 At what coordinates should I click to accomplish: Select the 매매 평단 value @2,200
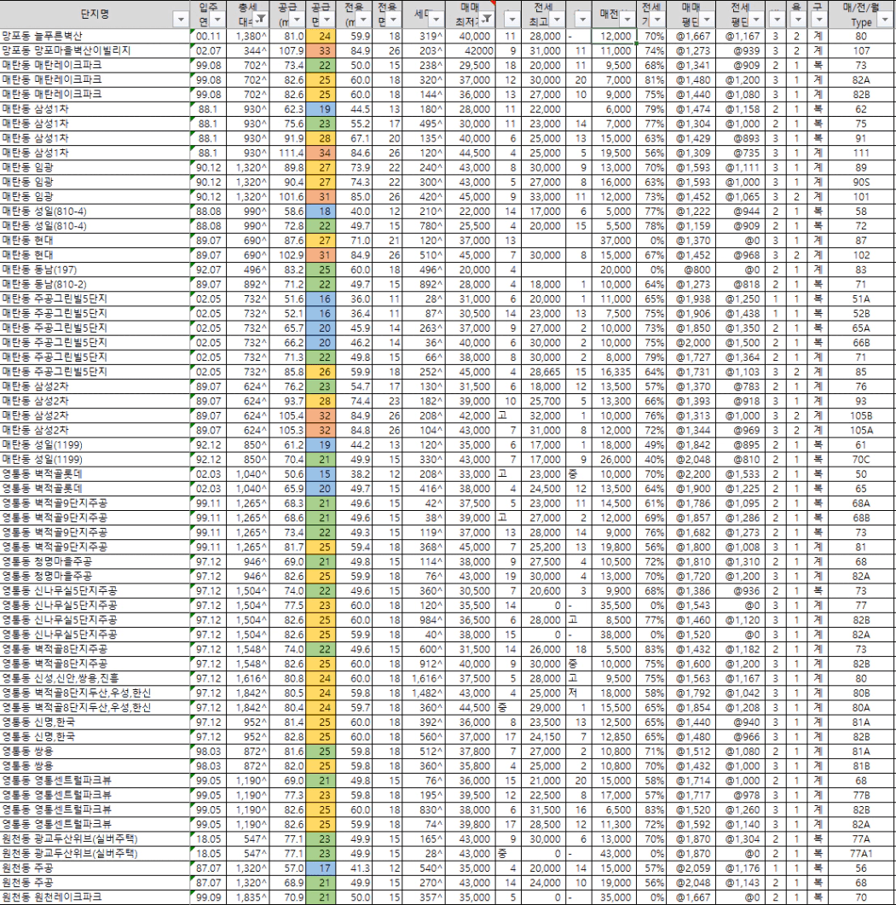pos(691,474)
